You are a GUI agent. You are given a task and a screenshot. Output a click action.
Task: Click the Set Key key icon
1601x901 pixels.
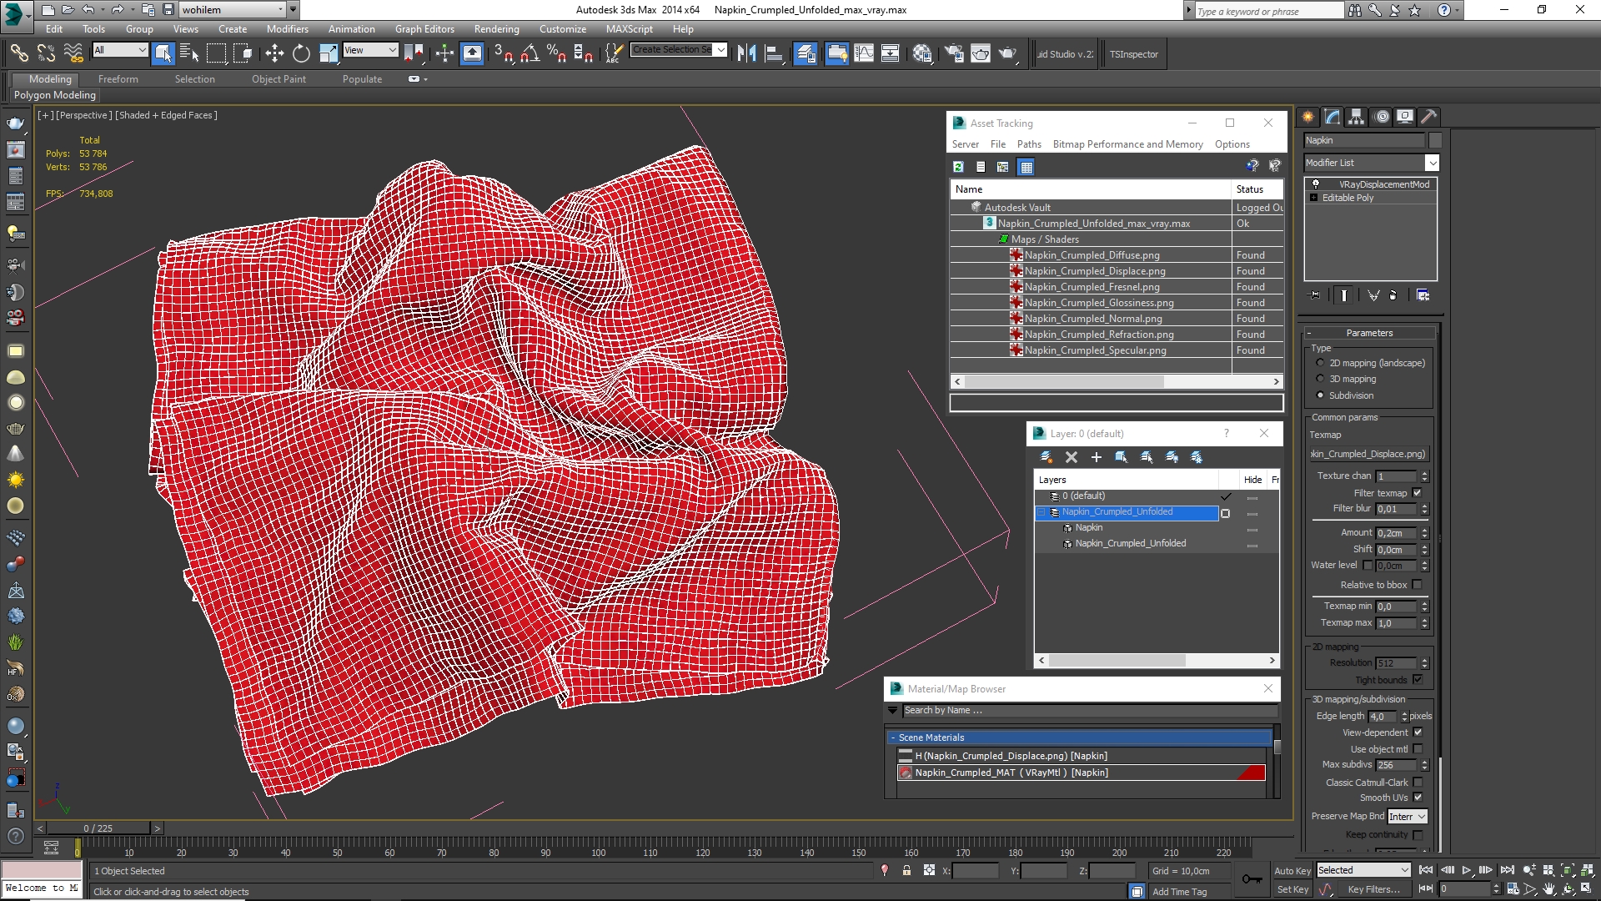pos(1252,878)
